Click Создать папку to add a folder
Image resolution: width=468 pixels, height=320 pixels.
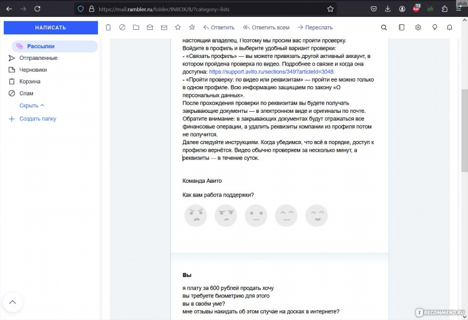click(32, 119)
